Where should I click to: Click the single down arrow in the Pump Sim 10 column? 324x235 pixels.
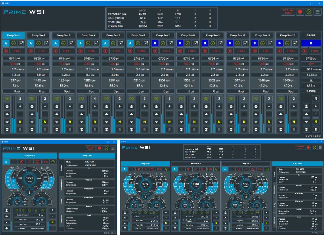(x=231, y=122)
